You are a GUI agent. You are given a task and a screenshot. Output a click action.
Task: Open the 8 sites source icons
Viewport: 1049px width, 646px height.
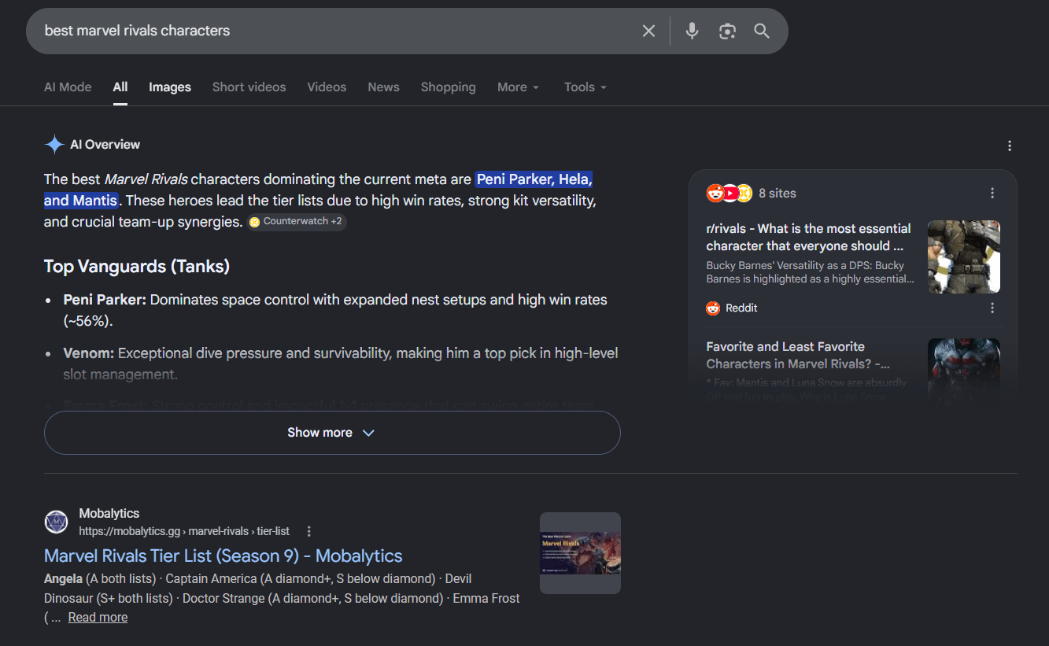[x=729, y=193]
